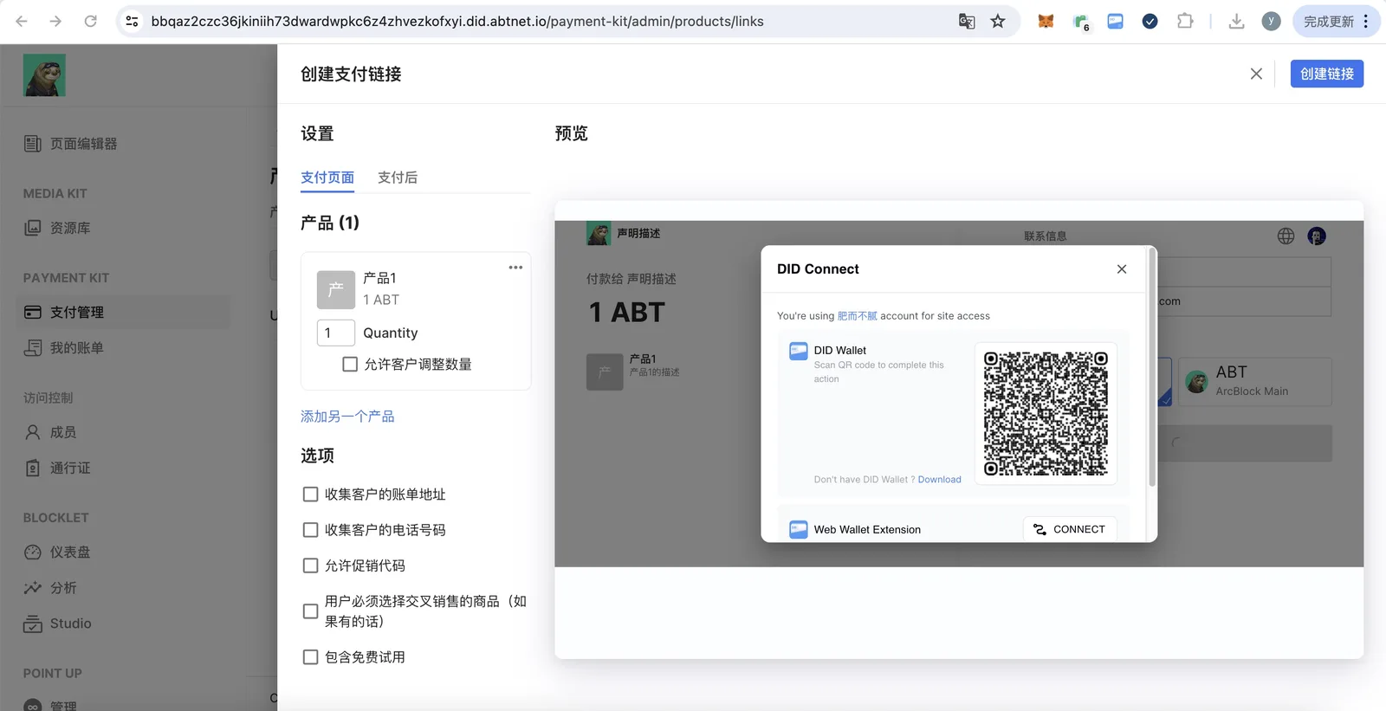Select 支付管理 in the sidebar
1386x711 pixels.
click(x=124, y=312)
